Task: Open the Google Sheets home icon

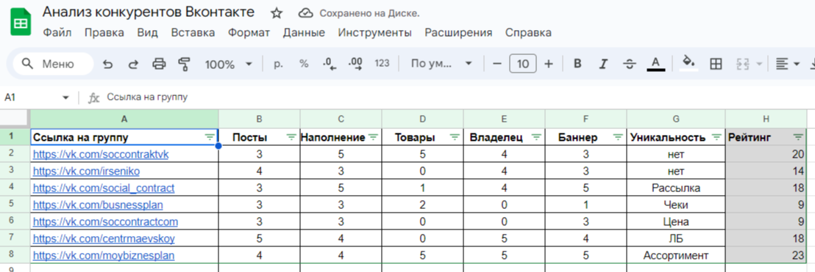Action: click(21, 22)
